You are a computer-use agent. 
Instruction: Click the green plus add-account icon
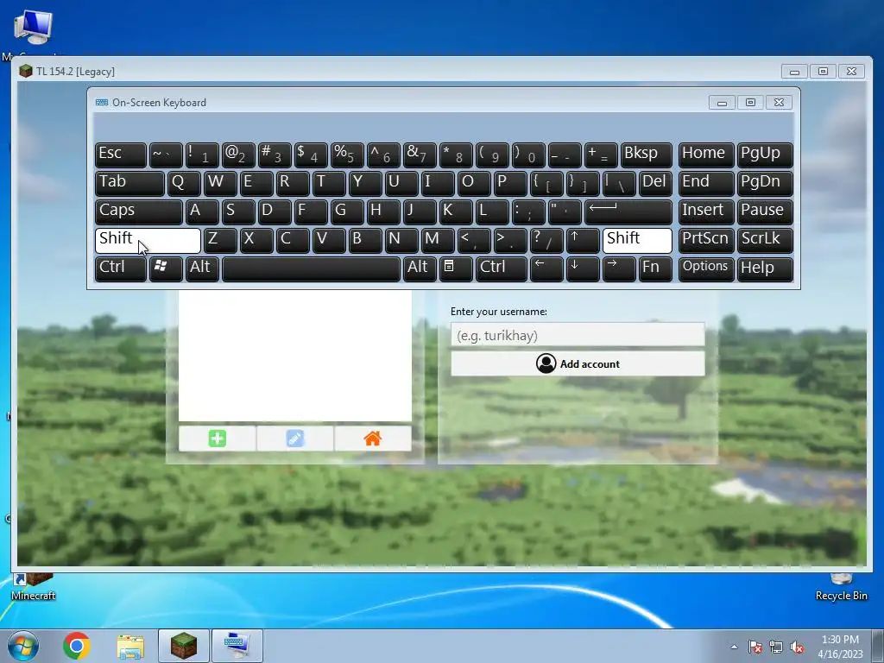[217, 438]
